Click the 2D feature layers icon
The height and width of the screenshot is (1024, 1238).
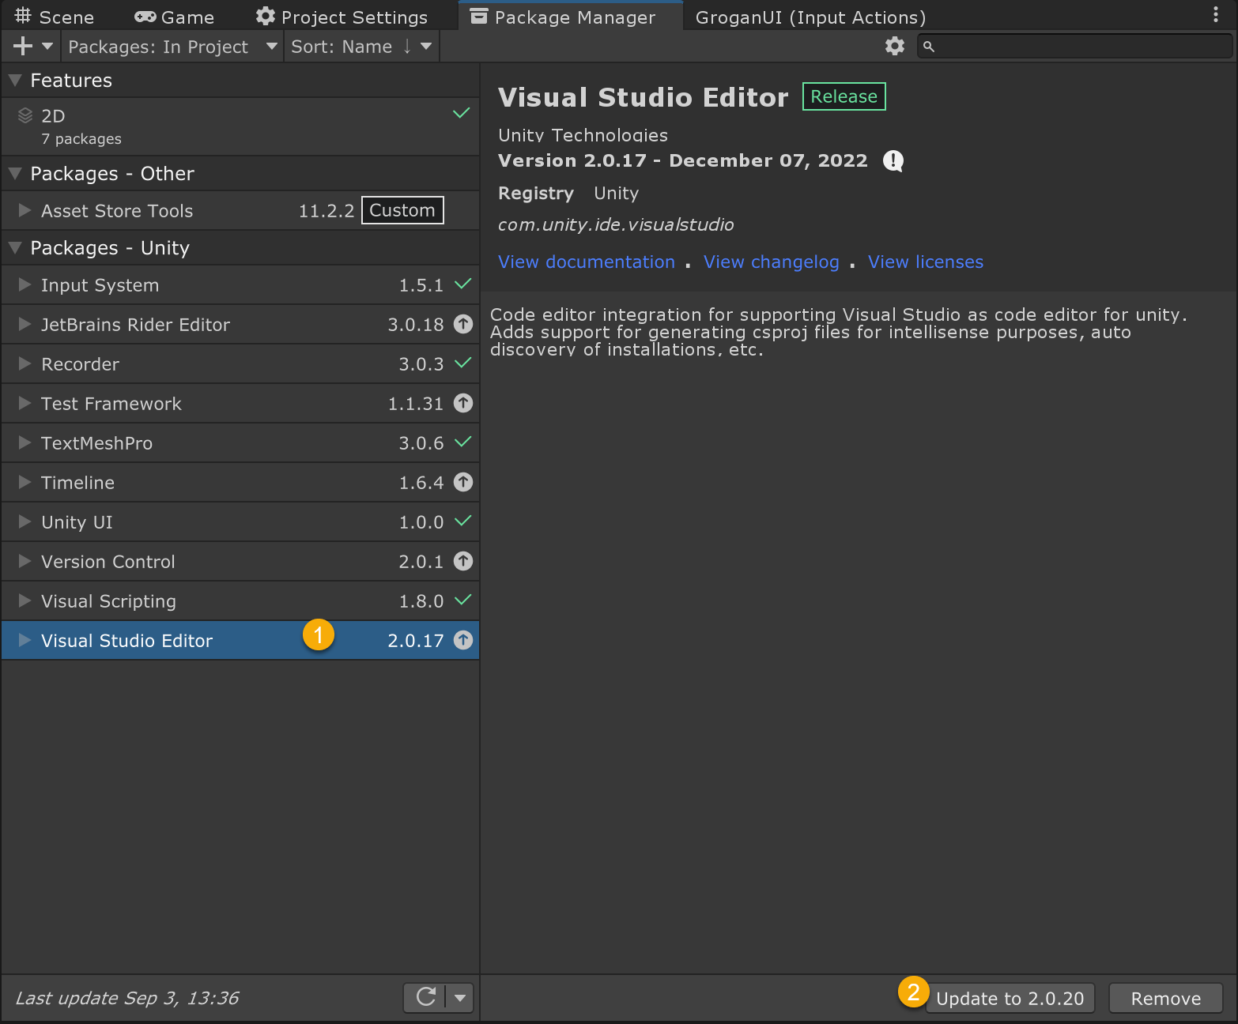(25, 116)
